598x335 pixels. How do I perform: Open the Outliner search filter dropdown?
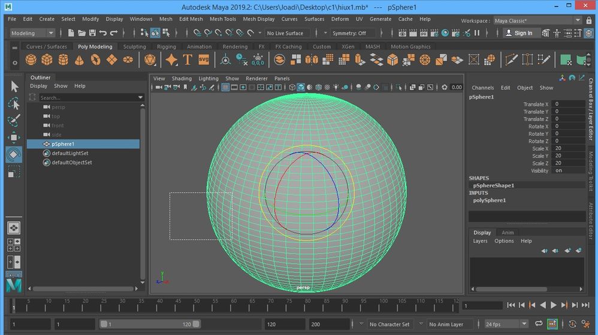140,98
